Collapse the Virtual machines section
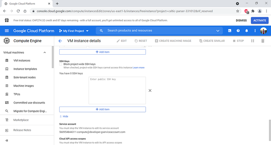Viewport: 271px width, 145px height. pos(45,53)
